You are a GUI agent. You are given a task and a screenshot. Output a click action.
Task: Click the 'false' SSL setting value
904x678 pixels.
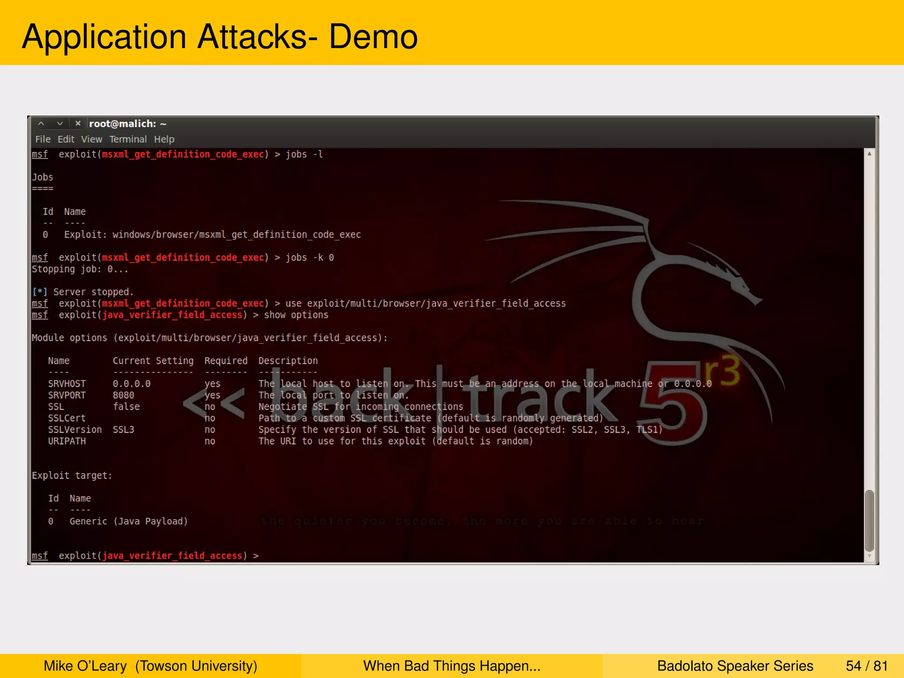pos(126,407)
